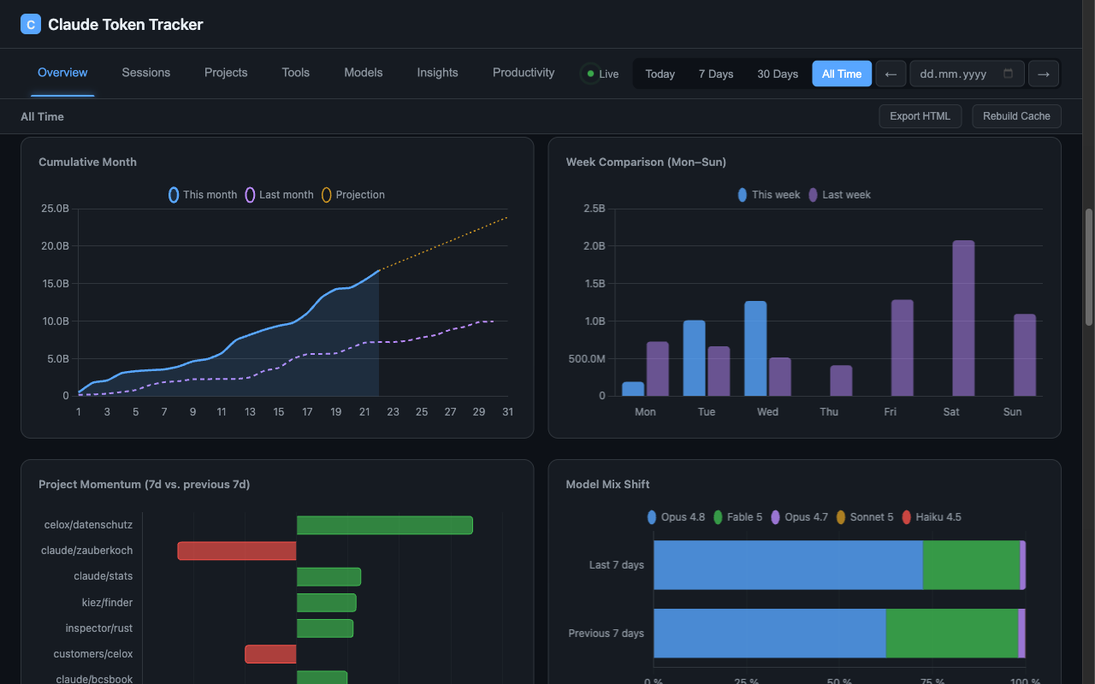
Task: Toggle Opus 4.7 legend swatch
Action: [775, 517]
